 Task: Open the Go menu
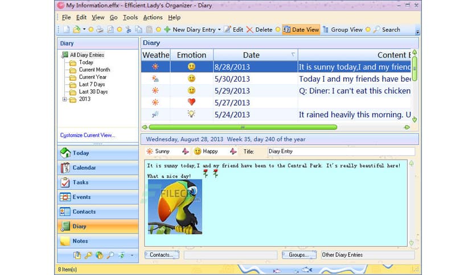pyautogui.click(x=113, y=17)
